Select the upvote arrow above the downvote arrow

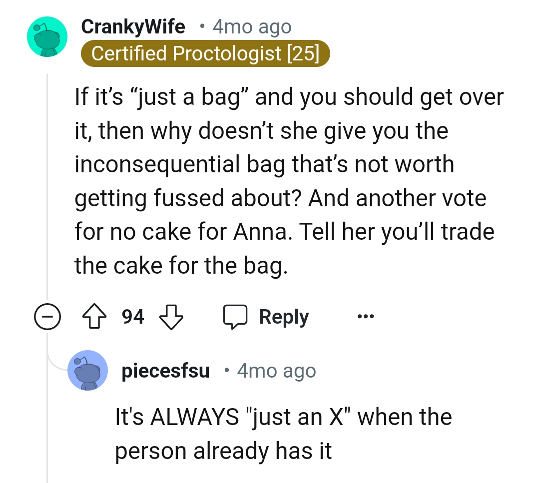click(x=95, y=316)
